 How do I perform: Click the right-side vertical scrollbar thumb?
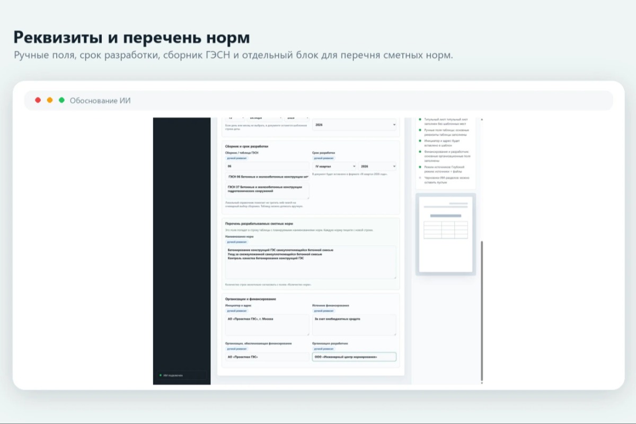coord(481,310)
